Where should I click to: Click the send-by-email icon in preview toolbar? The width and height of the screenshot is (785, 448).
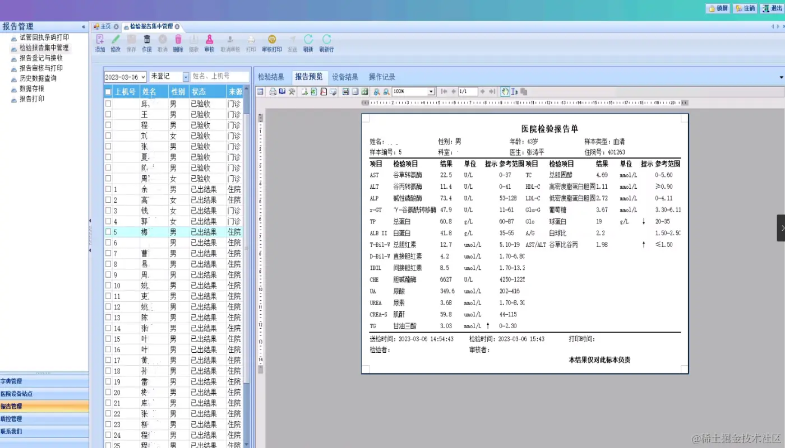333,92
